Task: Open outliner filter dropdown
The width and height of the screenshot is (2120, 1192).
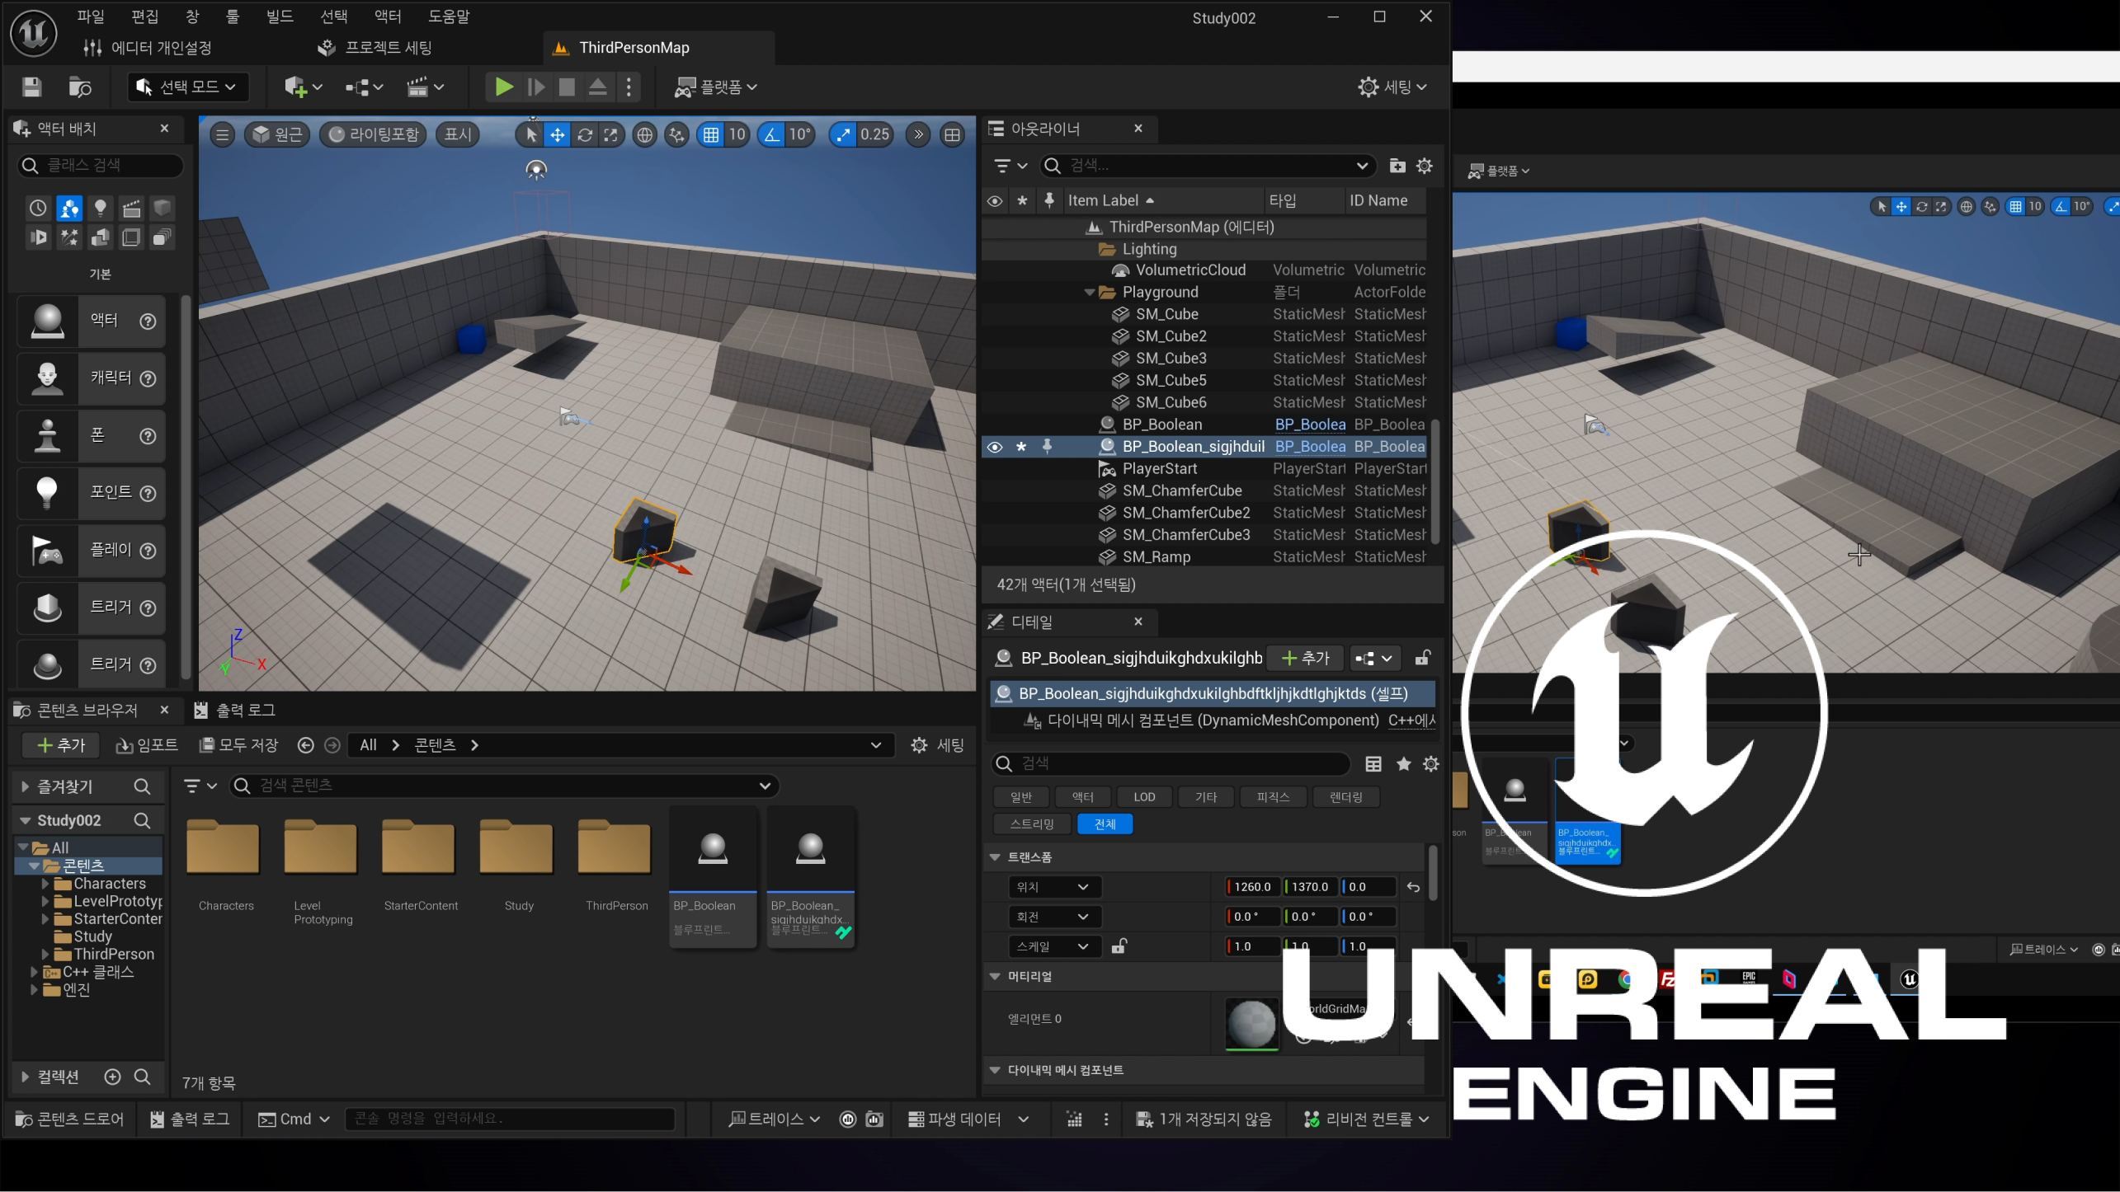Action: [x=1010, y=166]
